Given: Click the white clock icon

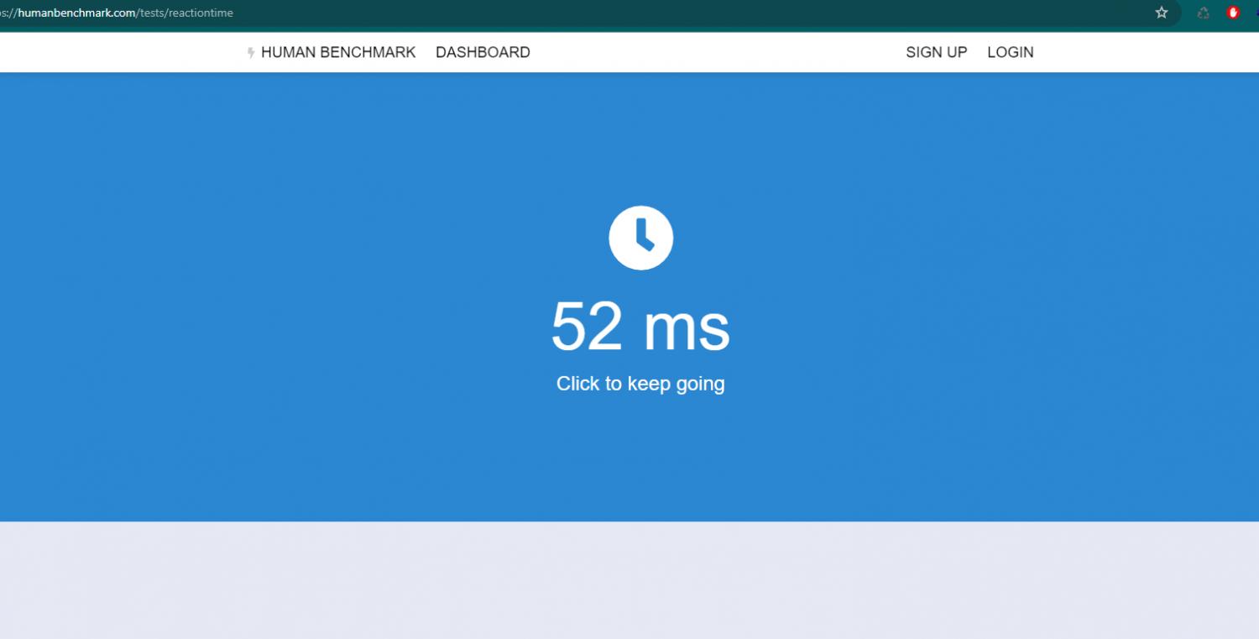Looking at the screenshot, I should point(640,238).
